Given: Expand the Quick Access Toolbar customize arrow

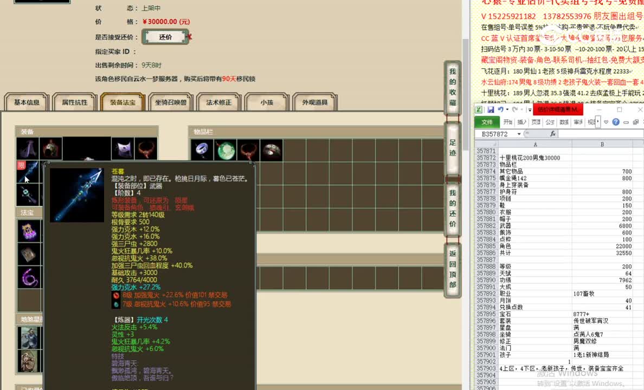Looking at the screenshot, I should pos(530,110).
